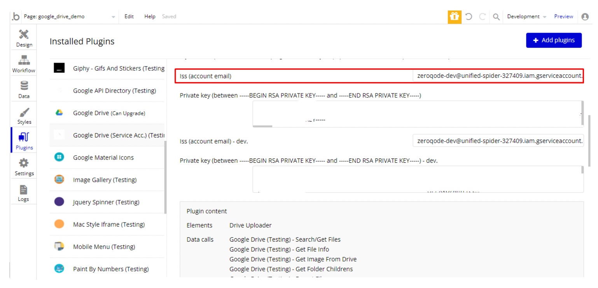Screen dimensions: 598x288
Task: Click the Add plugins button
Action: click(554, 40)
